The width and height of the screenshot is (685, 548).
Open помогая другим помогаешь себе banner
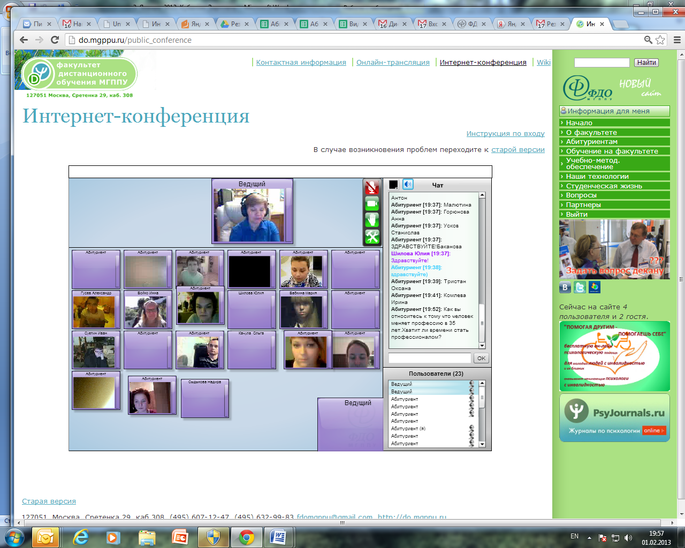(614, 356)
